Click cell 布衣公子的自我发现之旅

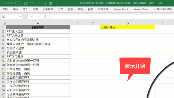click(x=38, y=40)
